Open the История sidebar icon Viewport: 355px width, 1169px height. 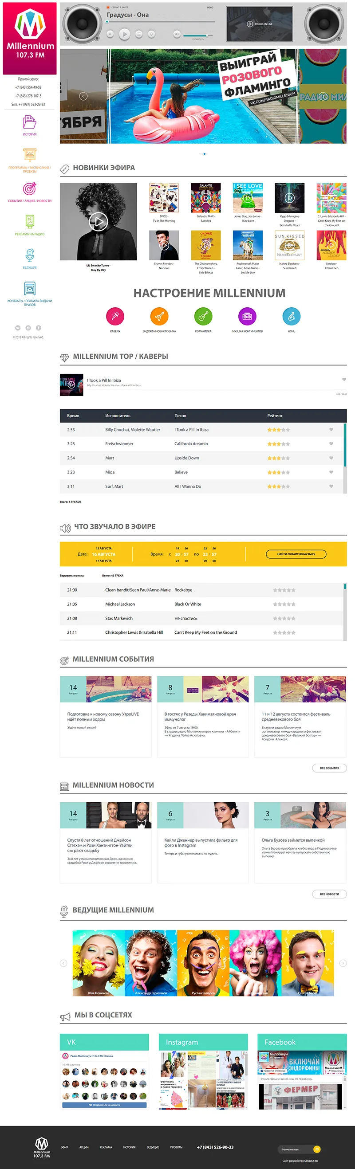29,122
